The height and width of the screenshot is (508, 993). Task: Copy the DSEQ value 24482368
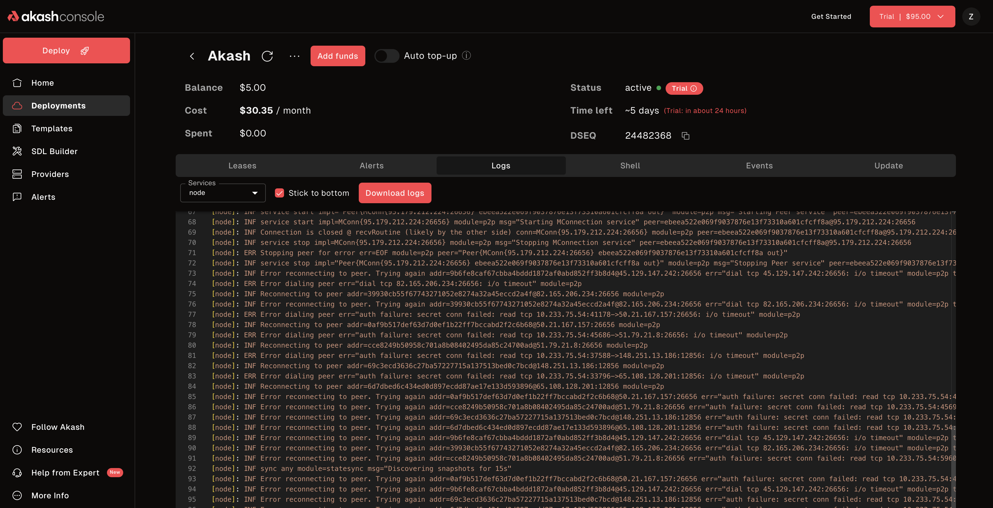(686, 136)
